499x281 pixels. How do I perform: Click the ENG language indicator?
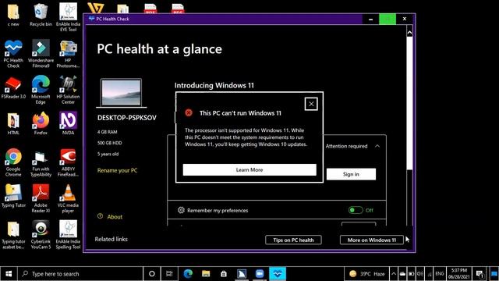(x=440, y=274)
